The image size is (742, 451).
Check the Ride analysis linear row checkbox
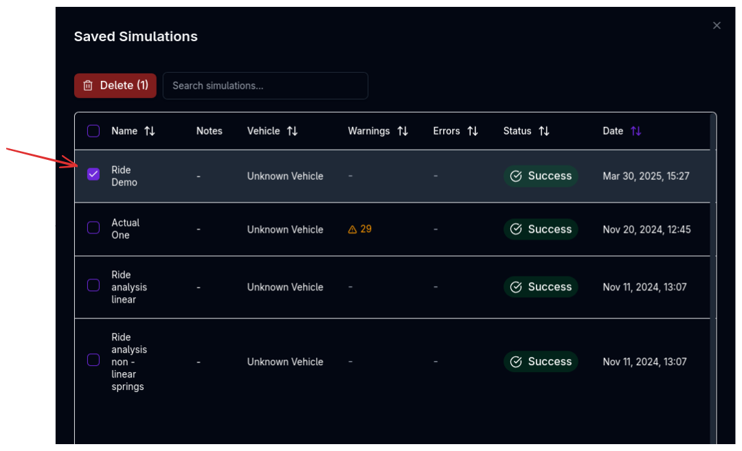coord(93,285)
